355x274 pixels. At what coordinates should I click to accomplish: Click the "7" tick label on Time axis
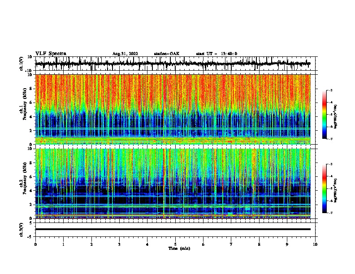[x=231, y=244]
